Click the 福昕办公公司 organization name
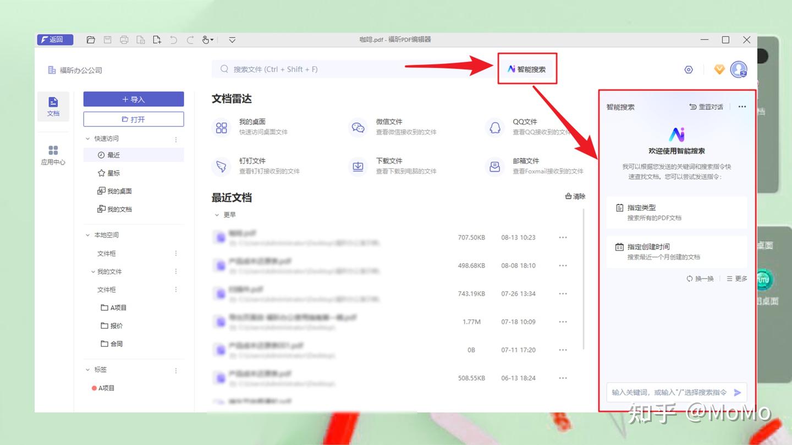Image resolution: width=792 pixels, height=445 pixels. (x=75, y=70)
